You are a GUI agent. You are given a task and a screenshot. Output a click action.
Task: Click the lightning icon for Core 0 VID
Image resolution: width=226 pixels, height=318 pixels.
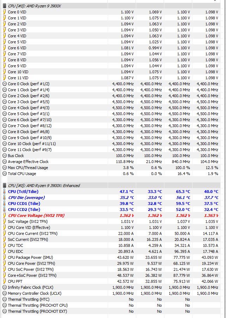(5, 12)
